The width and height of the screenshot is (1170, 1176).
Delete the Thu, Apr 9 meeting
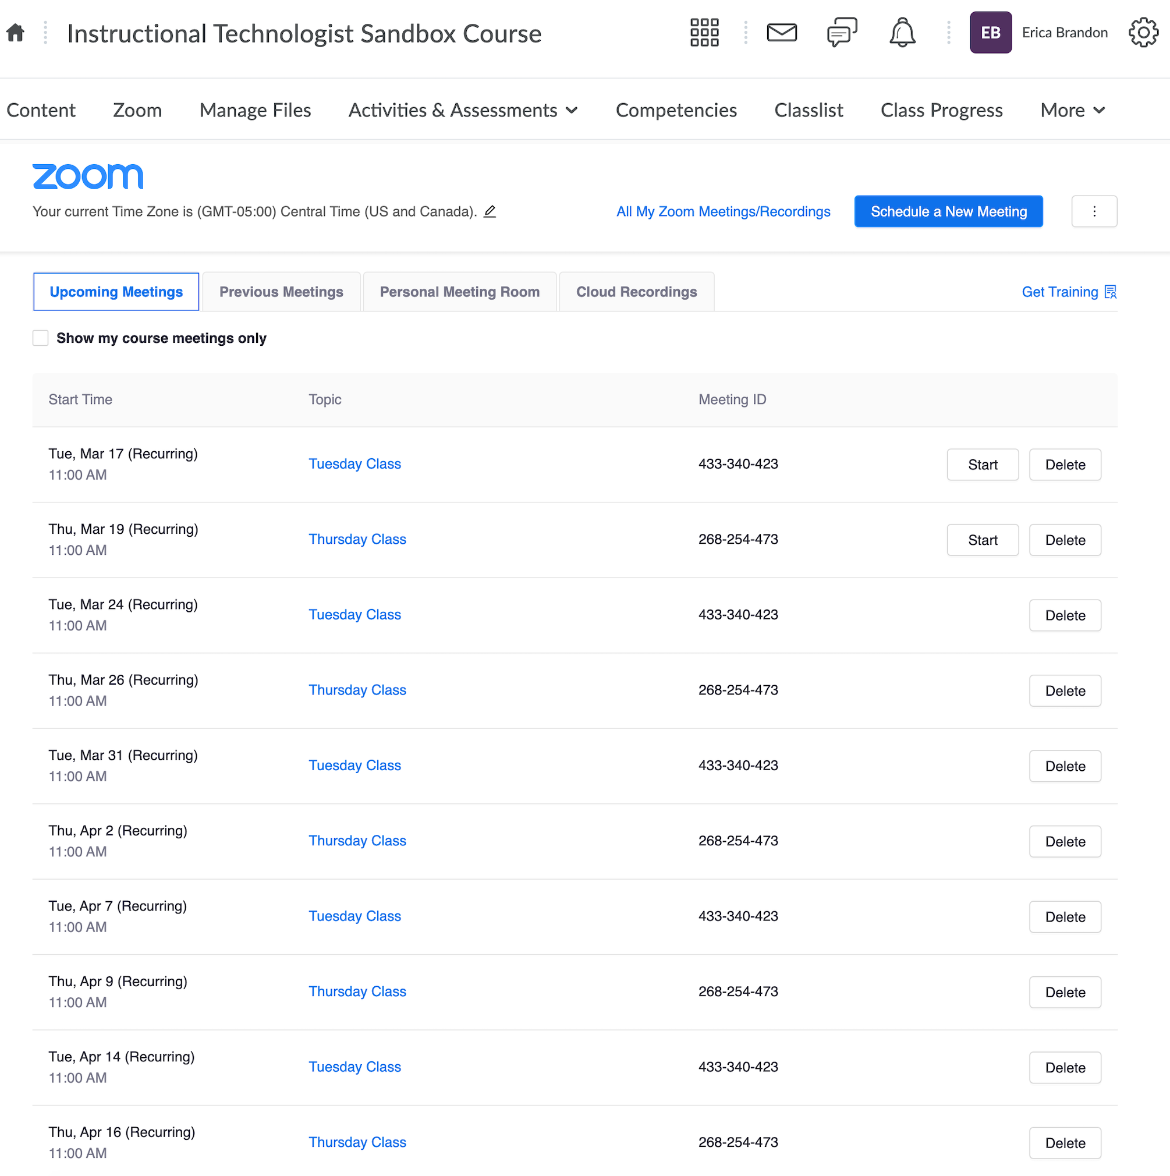(1065, 993)
